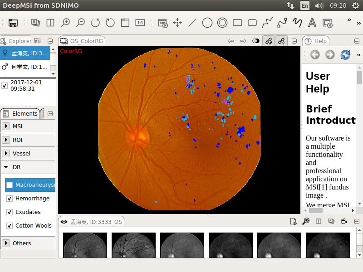Select the Elements tab
The width and height of the screenshot is (363, 272).
coord(20,114)
